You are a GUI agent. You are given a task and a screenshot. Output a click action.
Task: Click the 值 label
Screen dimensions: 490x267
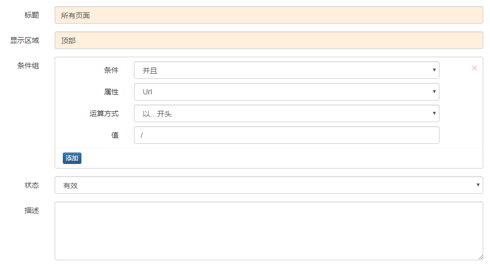(x=115, y=135)
